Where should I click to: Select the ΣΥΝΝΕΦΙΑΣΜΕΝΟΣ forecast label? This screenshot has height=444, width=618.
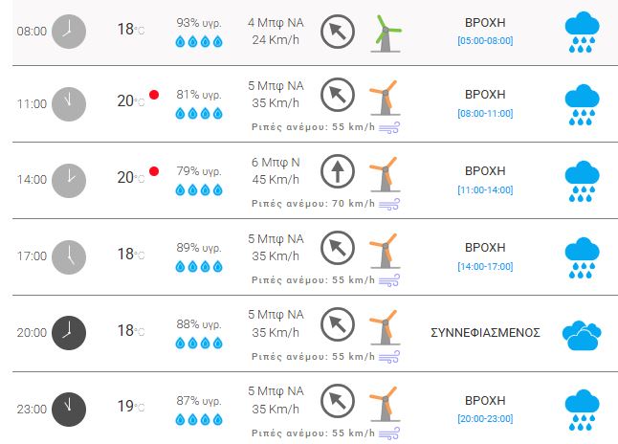pos(485,333)
